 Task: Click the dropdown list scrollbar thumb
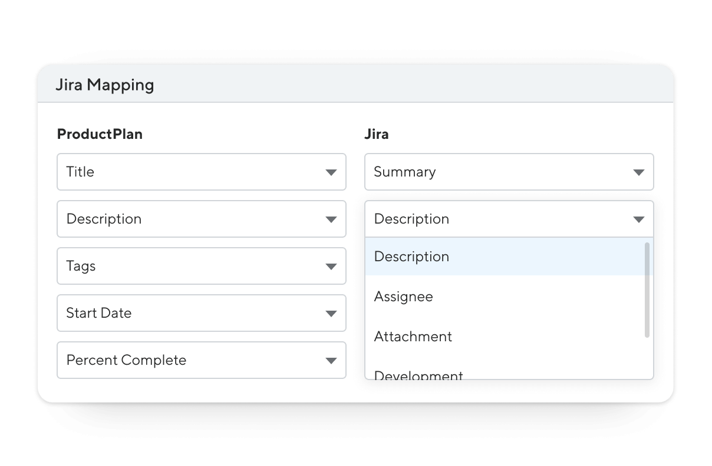647,290
